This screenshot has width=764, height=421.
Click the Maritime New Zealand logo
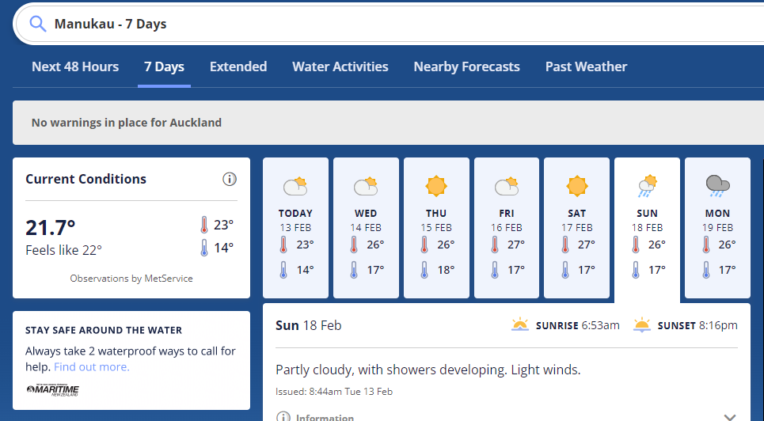pyautogui.click(x=52, y=390)
